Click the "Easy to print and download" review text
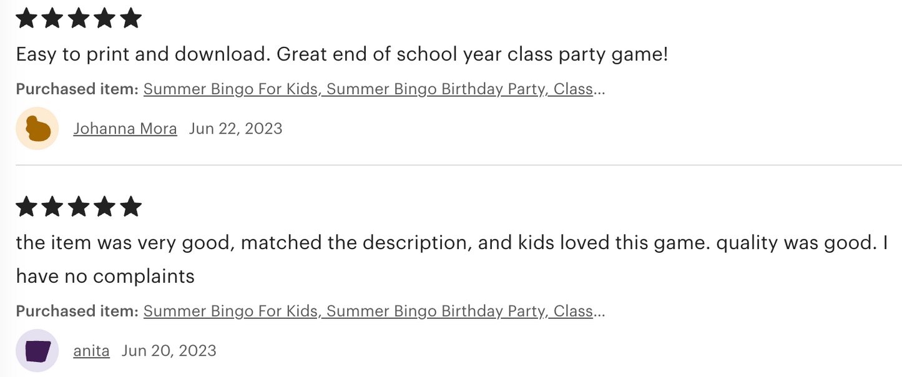The image size is (902, 377). click(x=341, y=54)
